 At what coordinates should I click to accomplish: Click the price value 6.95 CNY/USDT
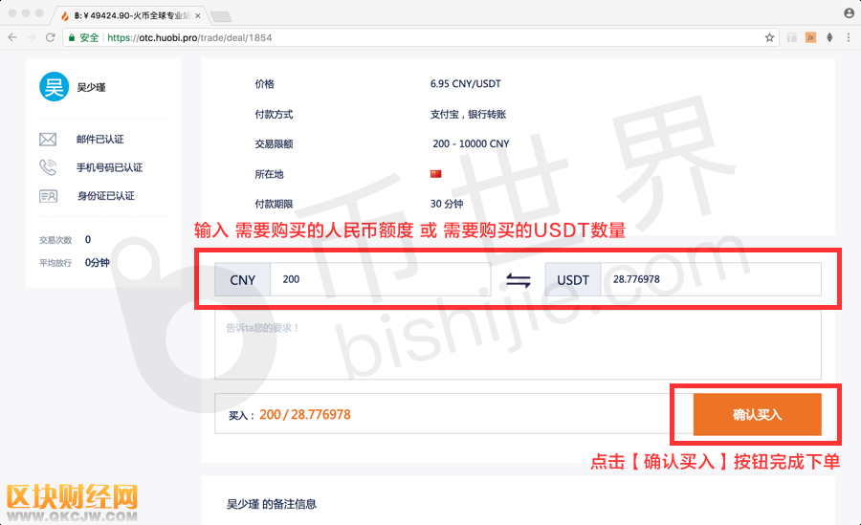point(466,84)
